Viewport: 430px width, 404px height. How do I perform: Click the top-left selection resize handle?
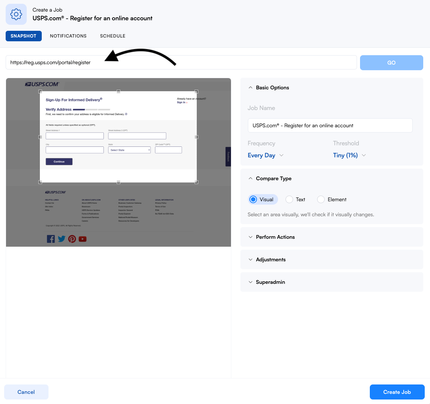tap(40, 92)
